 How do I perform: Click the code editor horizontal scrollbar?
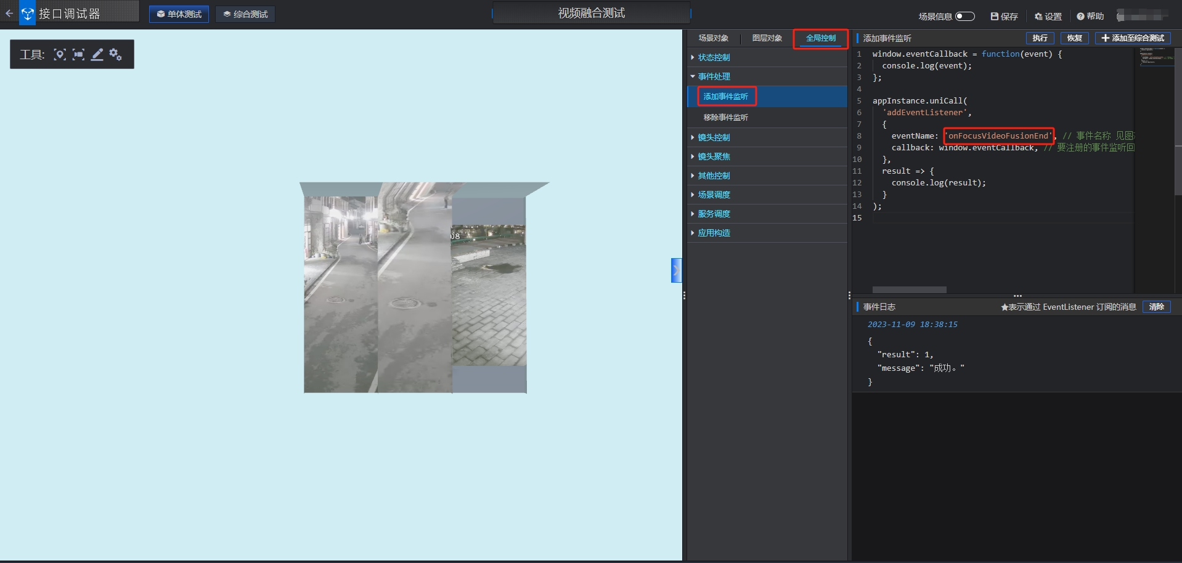pos(909,290)
